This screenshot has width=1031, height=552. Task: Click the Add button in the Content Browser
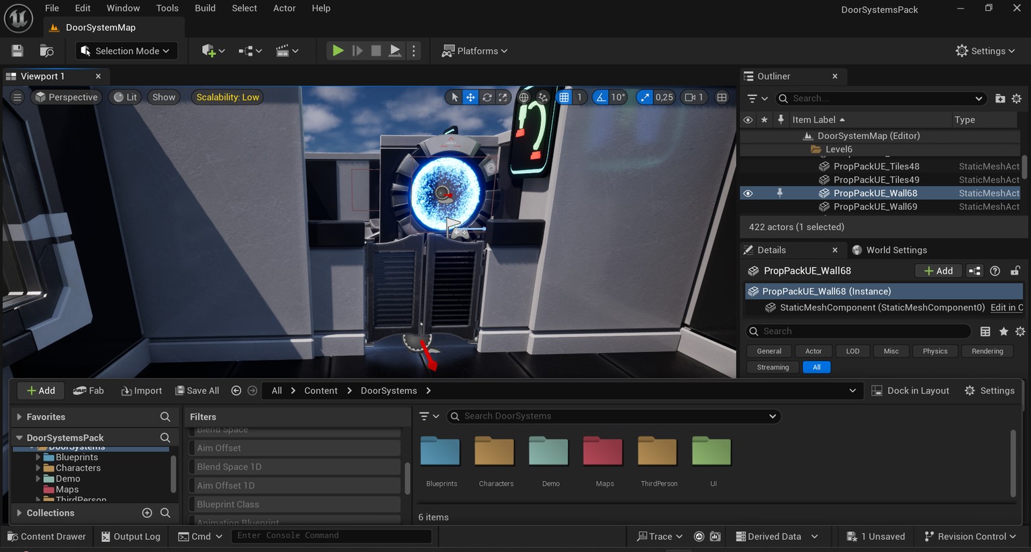[x=41, y=391]
